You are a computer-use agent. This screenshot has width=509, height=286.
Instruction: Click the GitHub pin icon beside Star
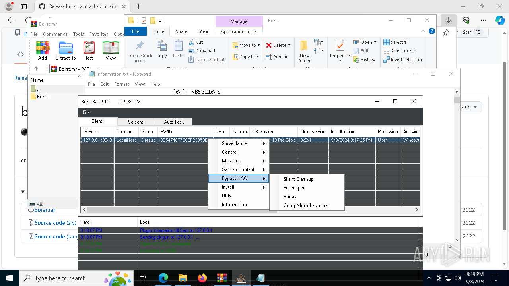(446, 33)
